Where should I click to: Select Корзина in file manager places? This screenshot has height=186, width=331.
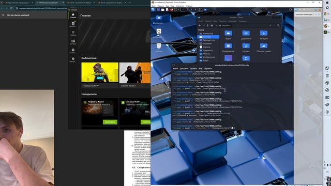(x=206, y=47)
